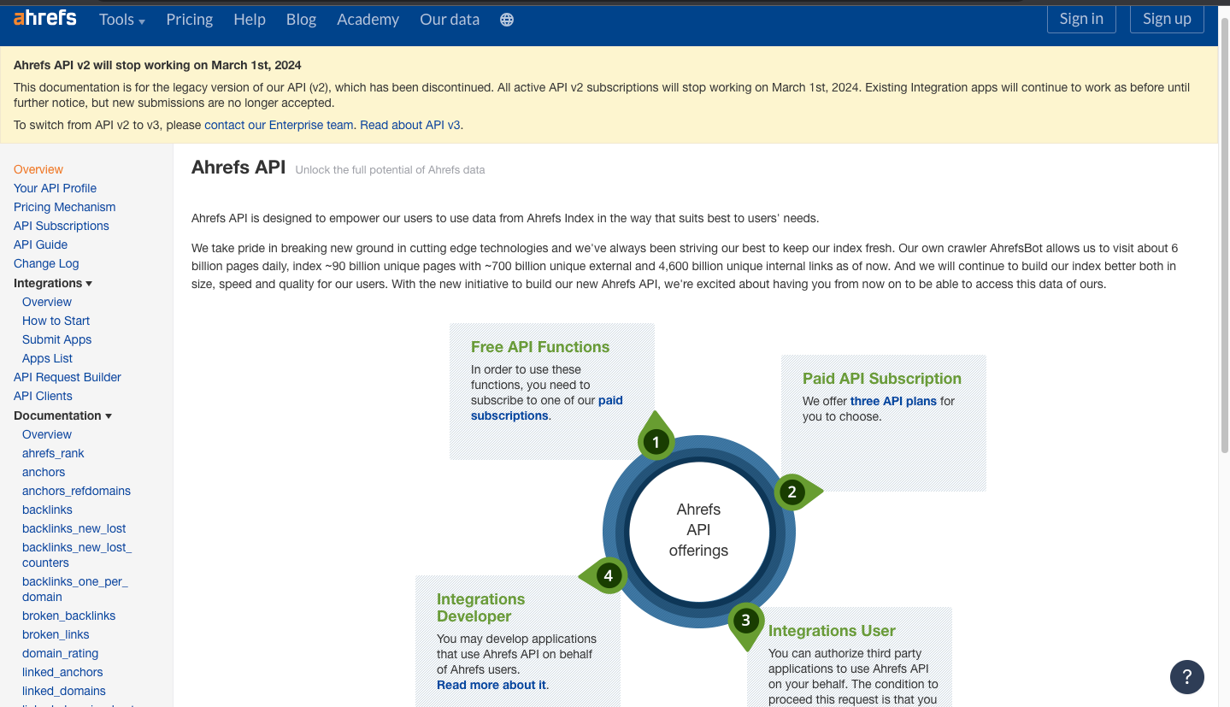The width and height of the screenshot is (1230, 707).
Task: Open API Guide in sidebar
Action: point(40,245)
